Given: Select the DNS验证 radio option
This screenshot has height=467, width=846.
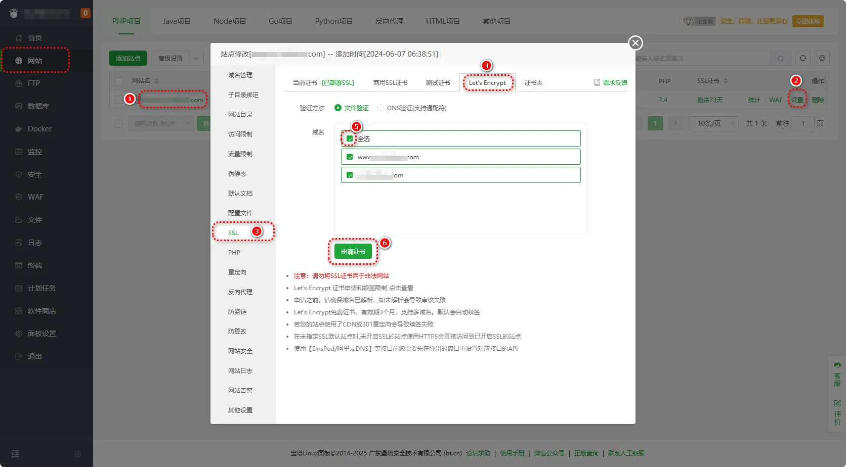Looking at the screenshot, I should (380, 108).
